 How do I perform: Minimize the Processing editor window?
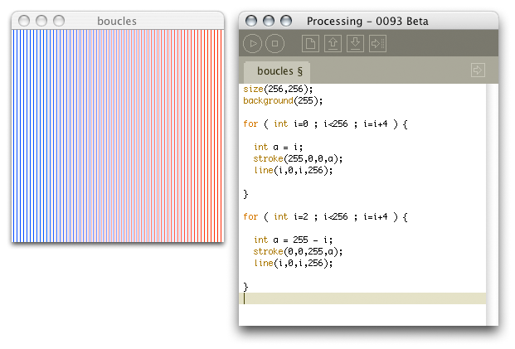tap(268, 21)
